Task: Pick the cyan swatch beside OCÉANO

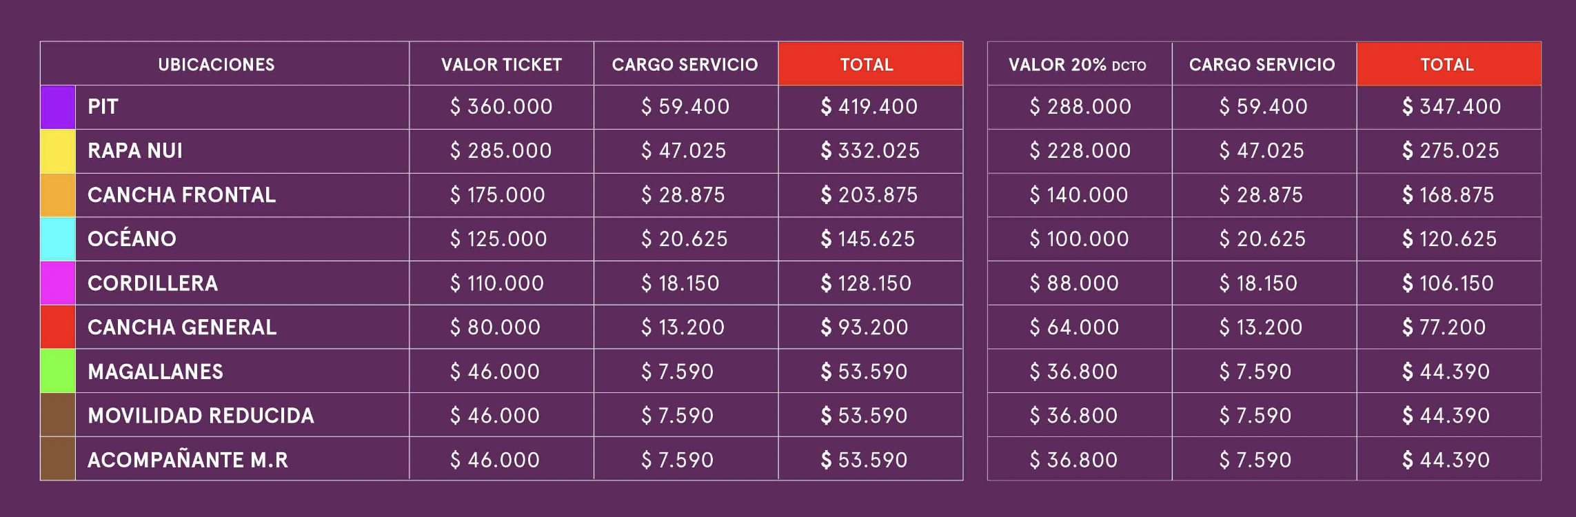Action: point(58,239)
